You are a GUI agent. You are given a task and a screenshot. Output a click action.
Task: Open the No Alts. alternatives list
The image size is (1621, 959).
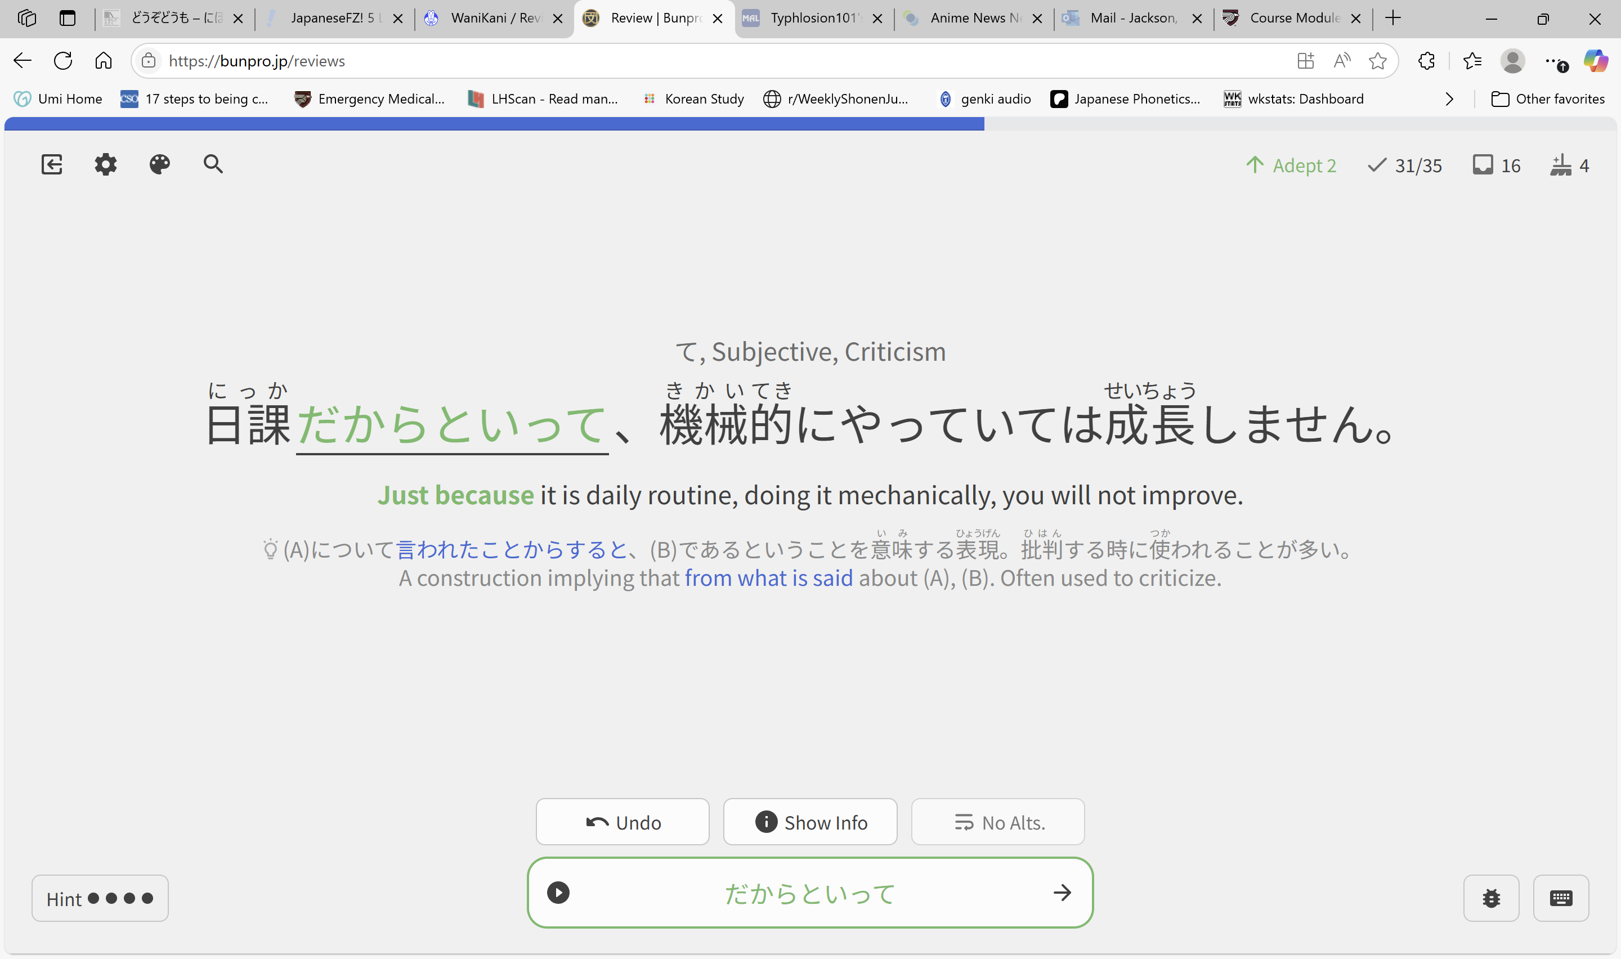click(997, 822)
